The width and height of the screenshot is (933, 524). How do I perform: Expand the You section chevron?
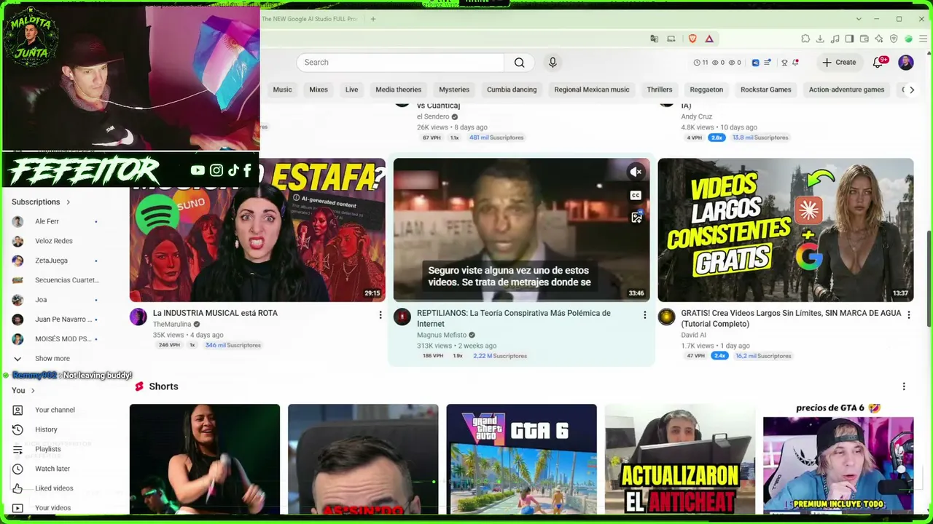(x=33, y=391)
